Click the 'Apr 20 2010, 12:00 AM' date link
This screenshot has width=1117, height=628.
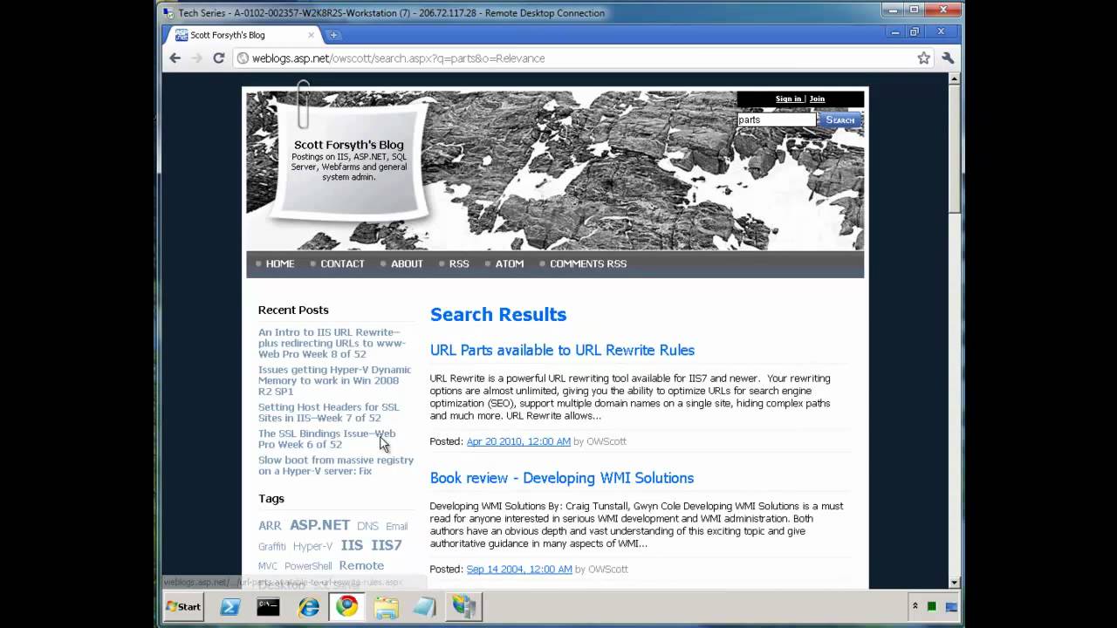518,441
